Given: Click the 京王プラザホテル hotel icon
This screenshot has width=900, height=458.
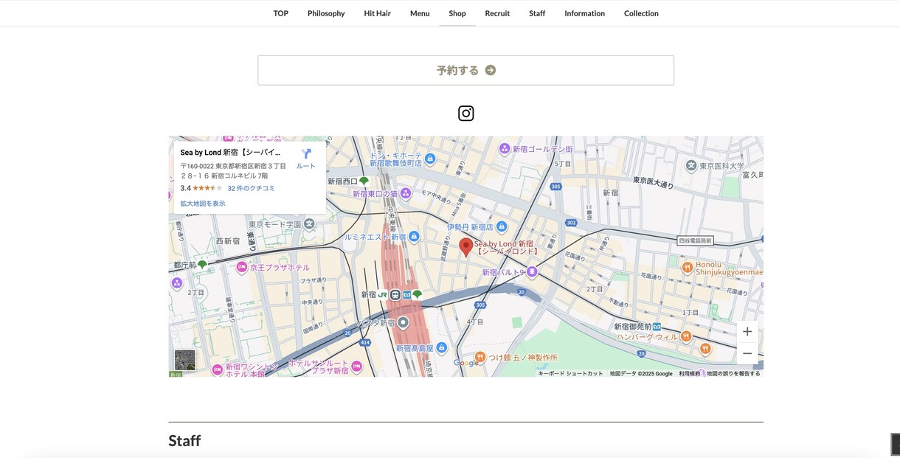Looking at the screenshot, I should pos(242,268).
